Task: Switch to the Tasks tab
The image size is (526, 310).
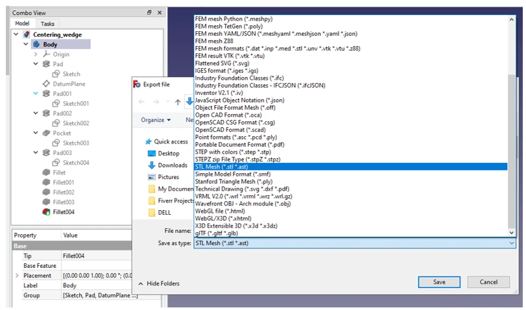Action: 47,23
